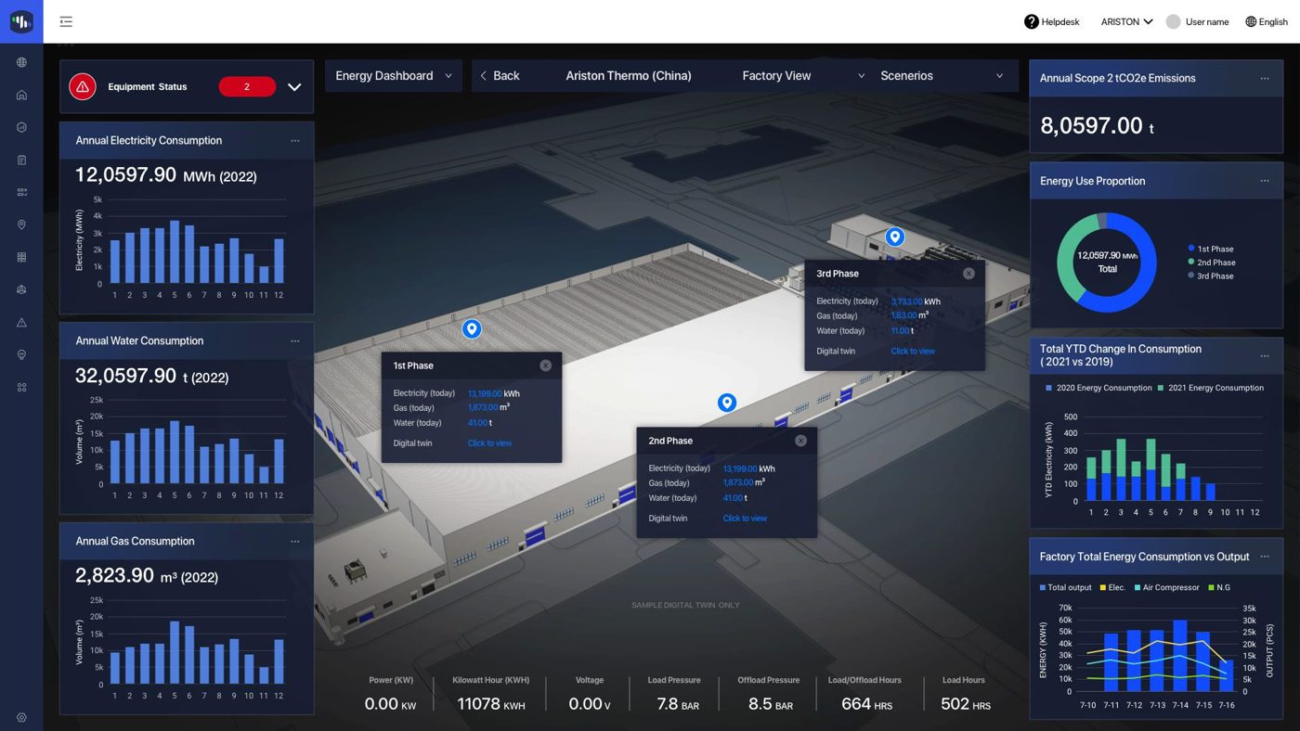Screen dimensions: 1300x731
Task: Expand the Equipment Status chevron
Action: [x=294, y=86]
